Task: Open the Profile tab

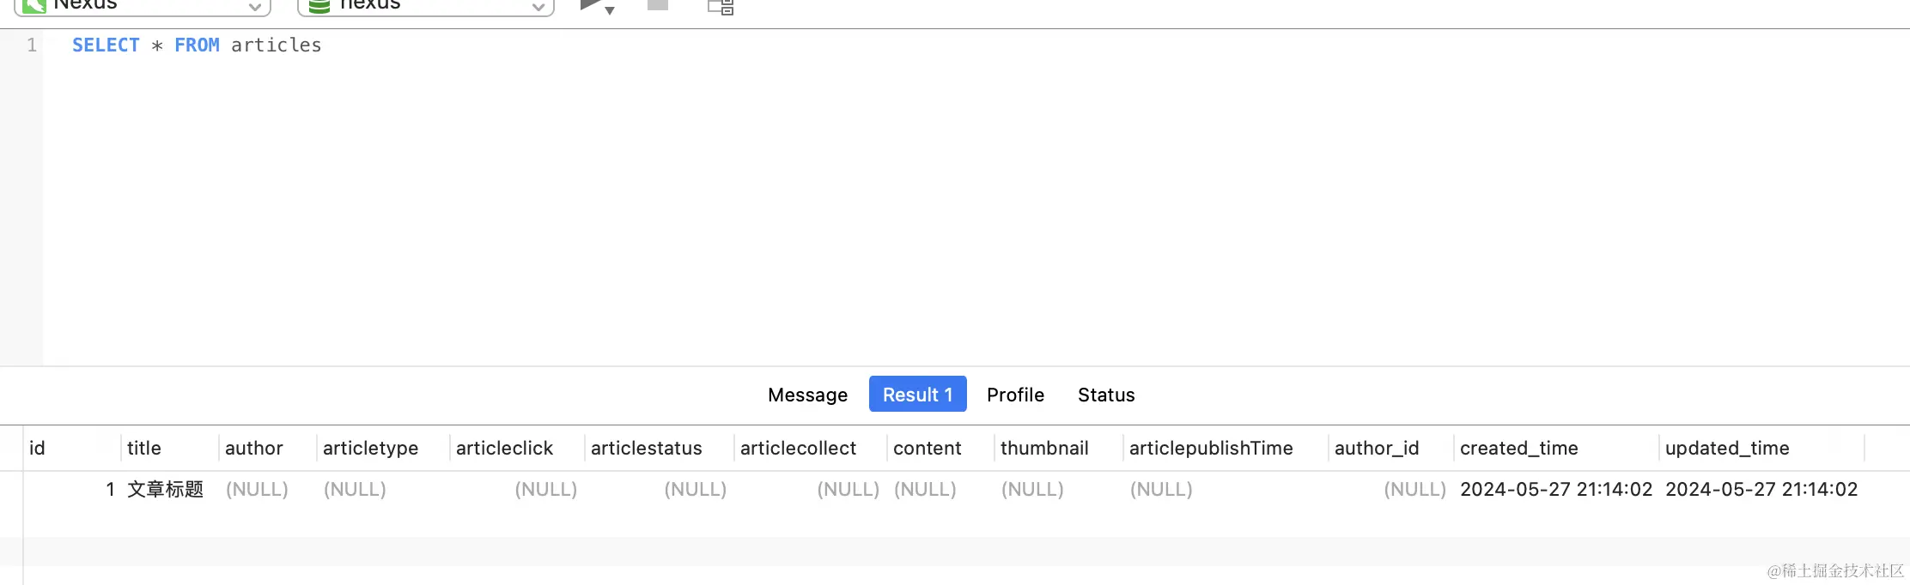Action: pyautogui.click(x=1015, y=395)
